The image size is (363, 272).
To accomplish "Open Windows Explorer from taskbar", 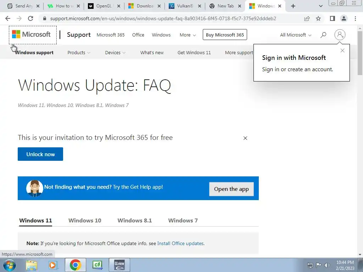I will (32, 265).
